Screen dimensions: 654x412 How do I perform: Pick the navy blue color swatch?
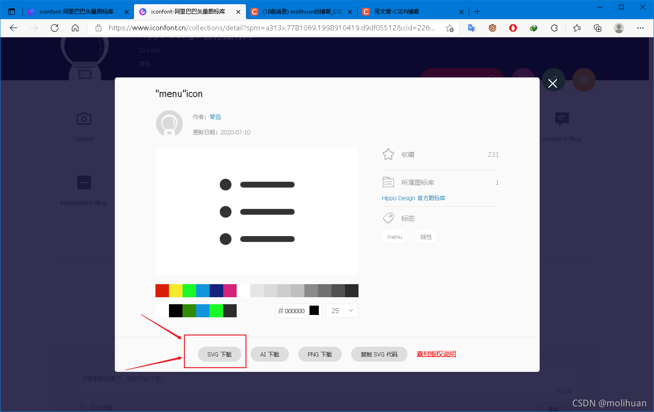coord(216,291)
